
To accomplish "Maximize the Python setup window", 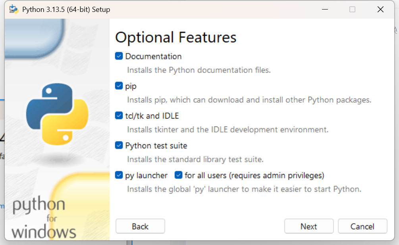I will [352, 9].
